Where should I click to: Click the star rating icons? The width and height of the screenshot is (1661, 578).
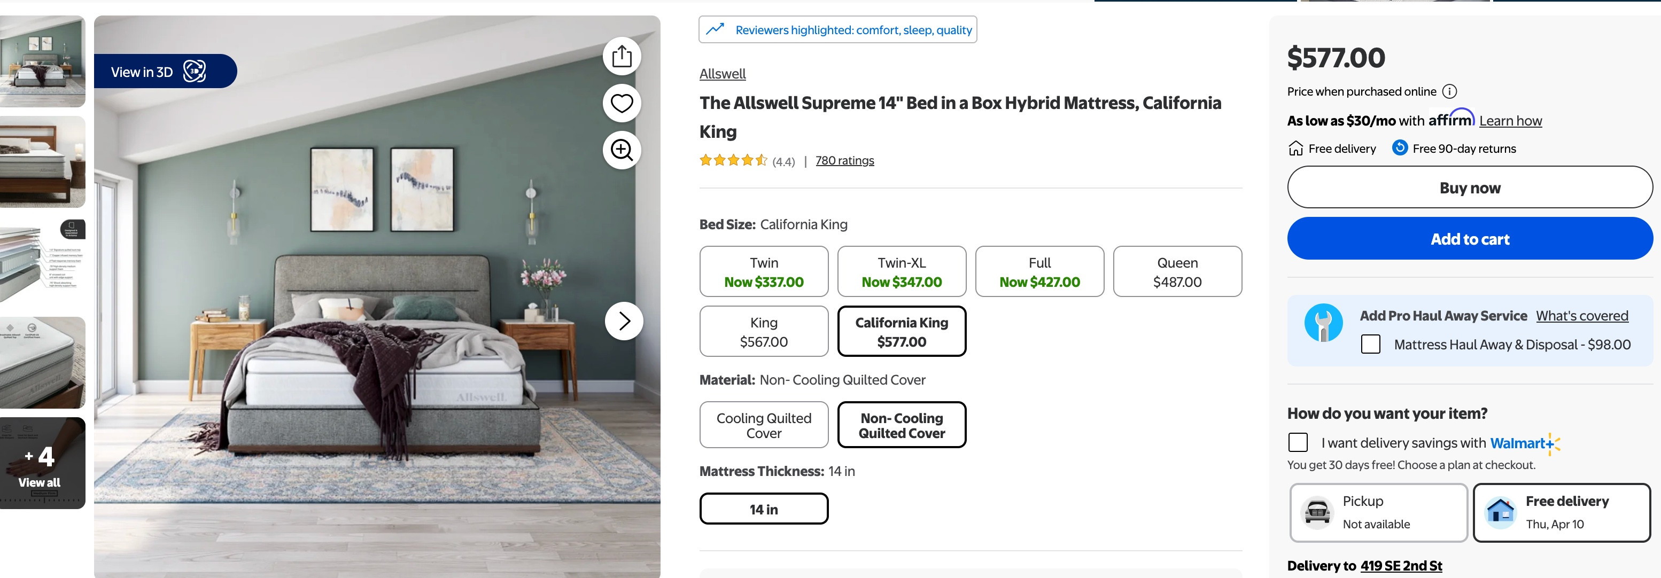(x=733, y=160)
